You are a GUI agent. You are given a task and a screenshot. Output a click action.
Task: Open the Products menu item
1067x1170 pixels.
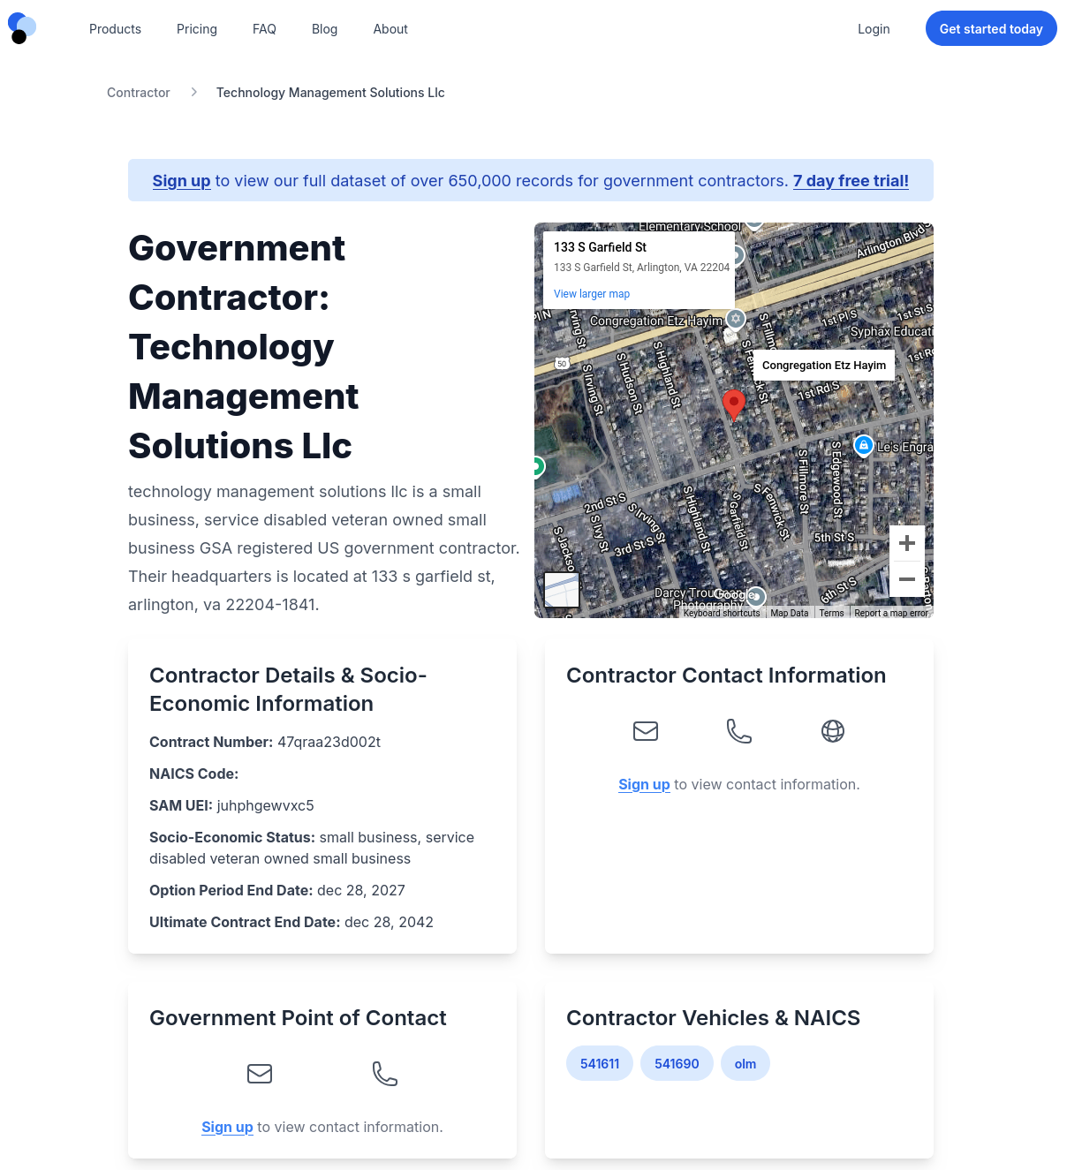[x=115, y=29]
